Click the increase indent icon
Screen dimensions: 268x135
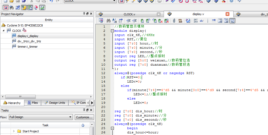coord(128,21)
